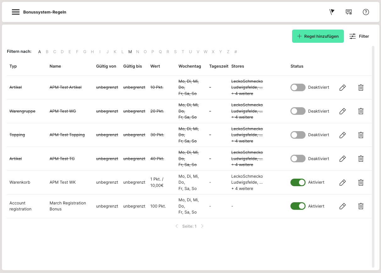Activate the APM Test Artikel toggle
The image size is (381, 273).
click(298, 87)
